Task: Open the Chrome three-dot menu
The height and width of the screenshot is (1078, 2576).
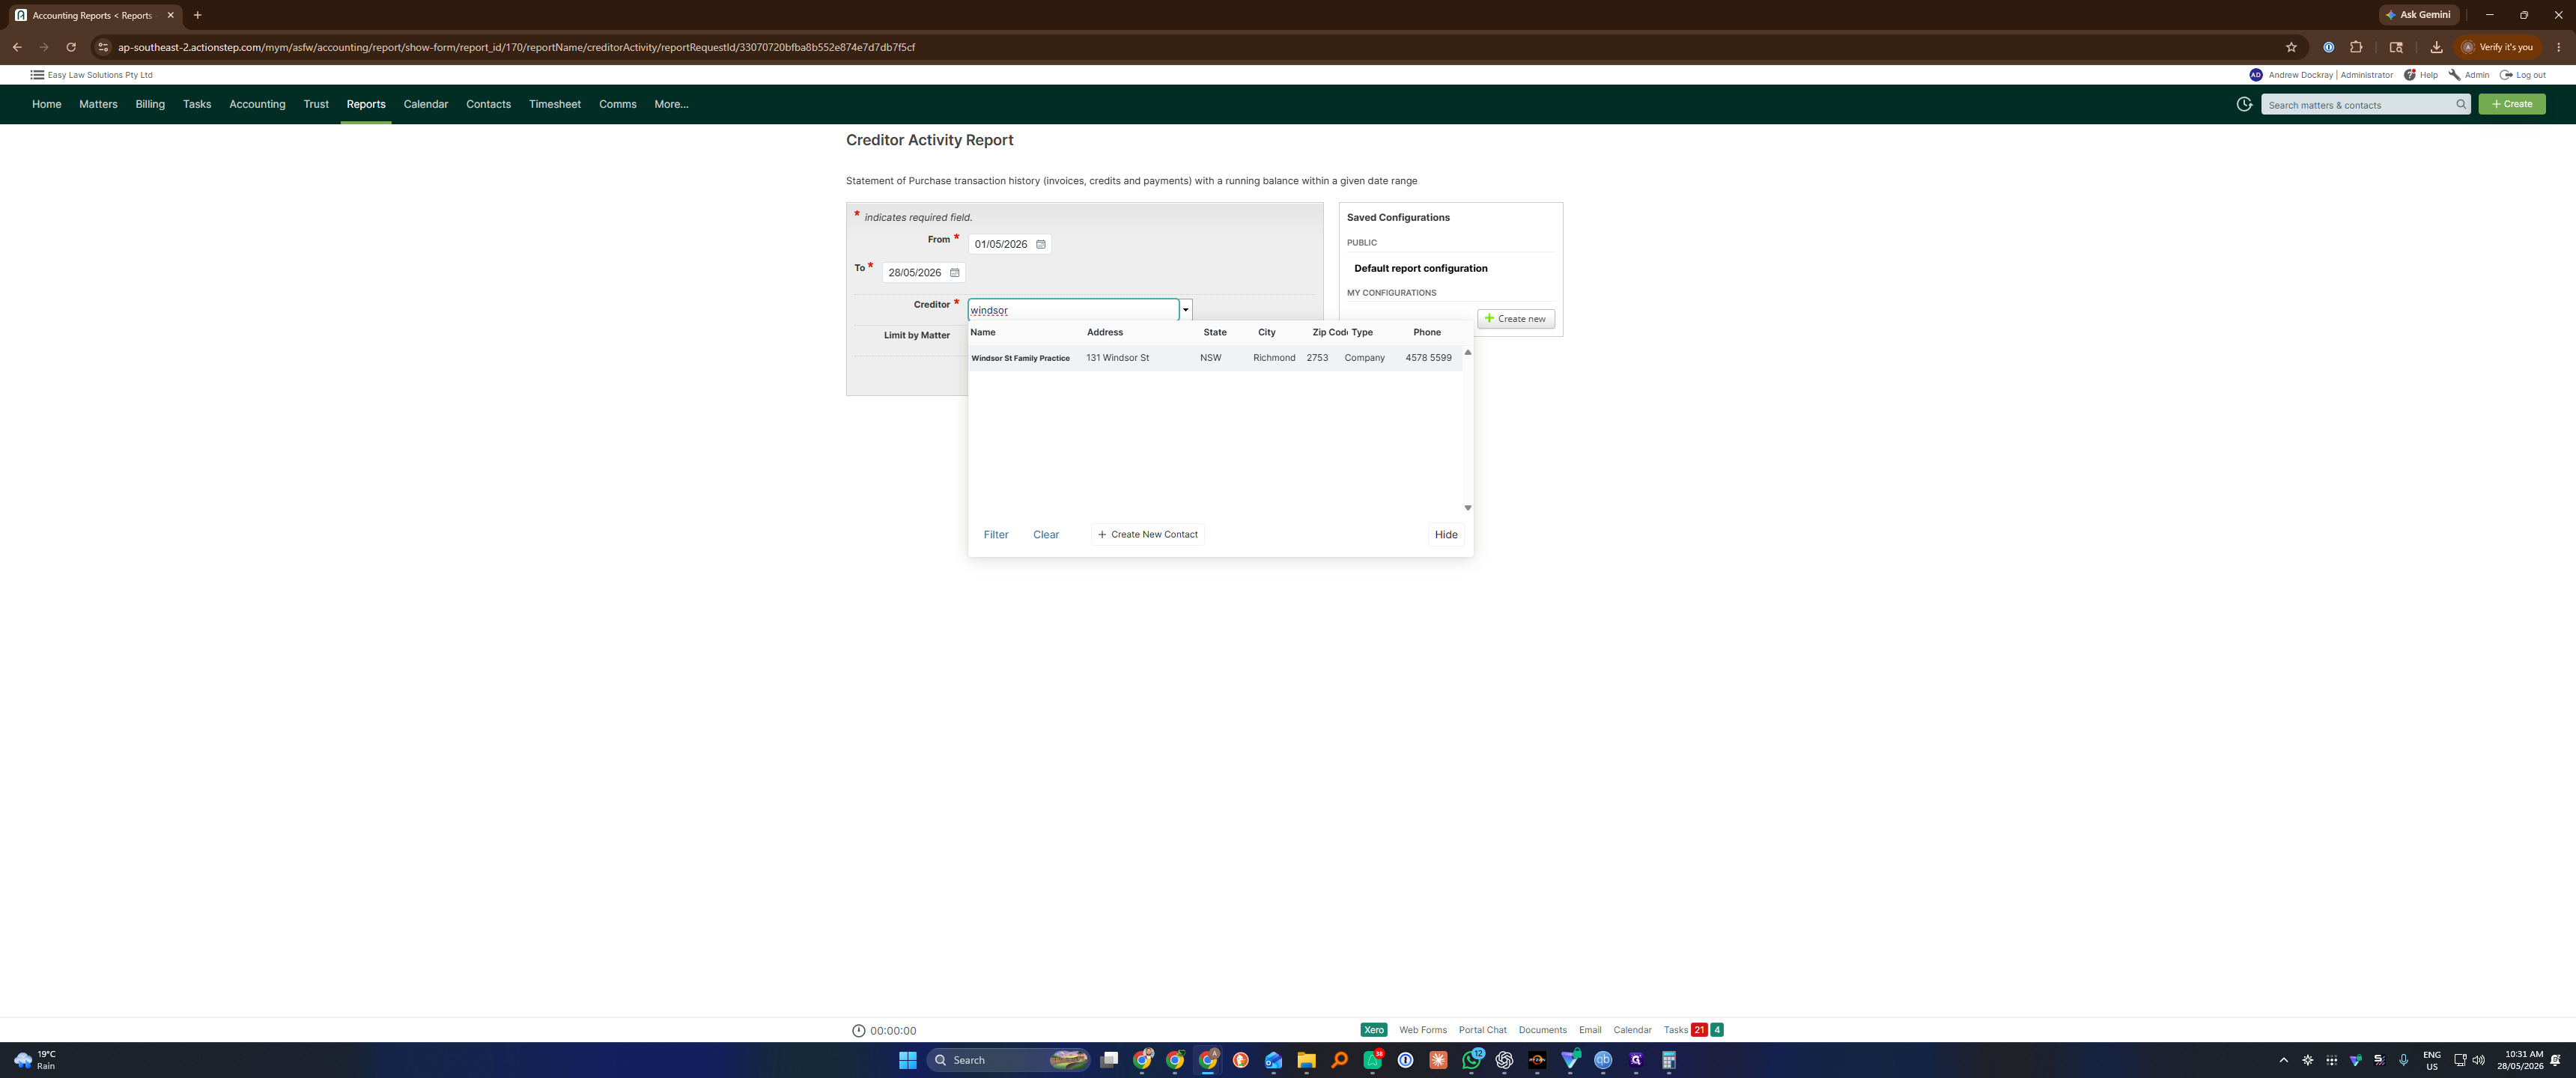Action: (2558, 47)
